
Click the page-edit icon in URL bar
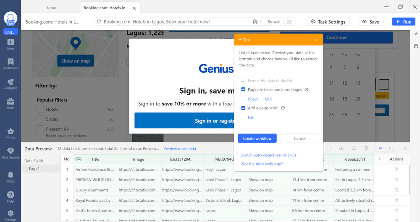click(255, 22)
